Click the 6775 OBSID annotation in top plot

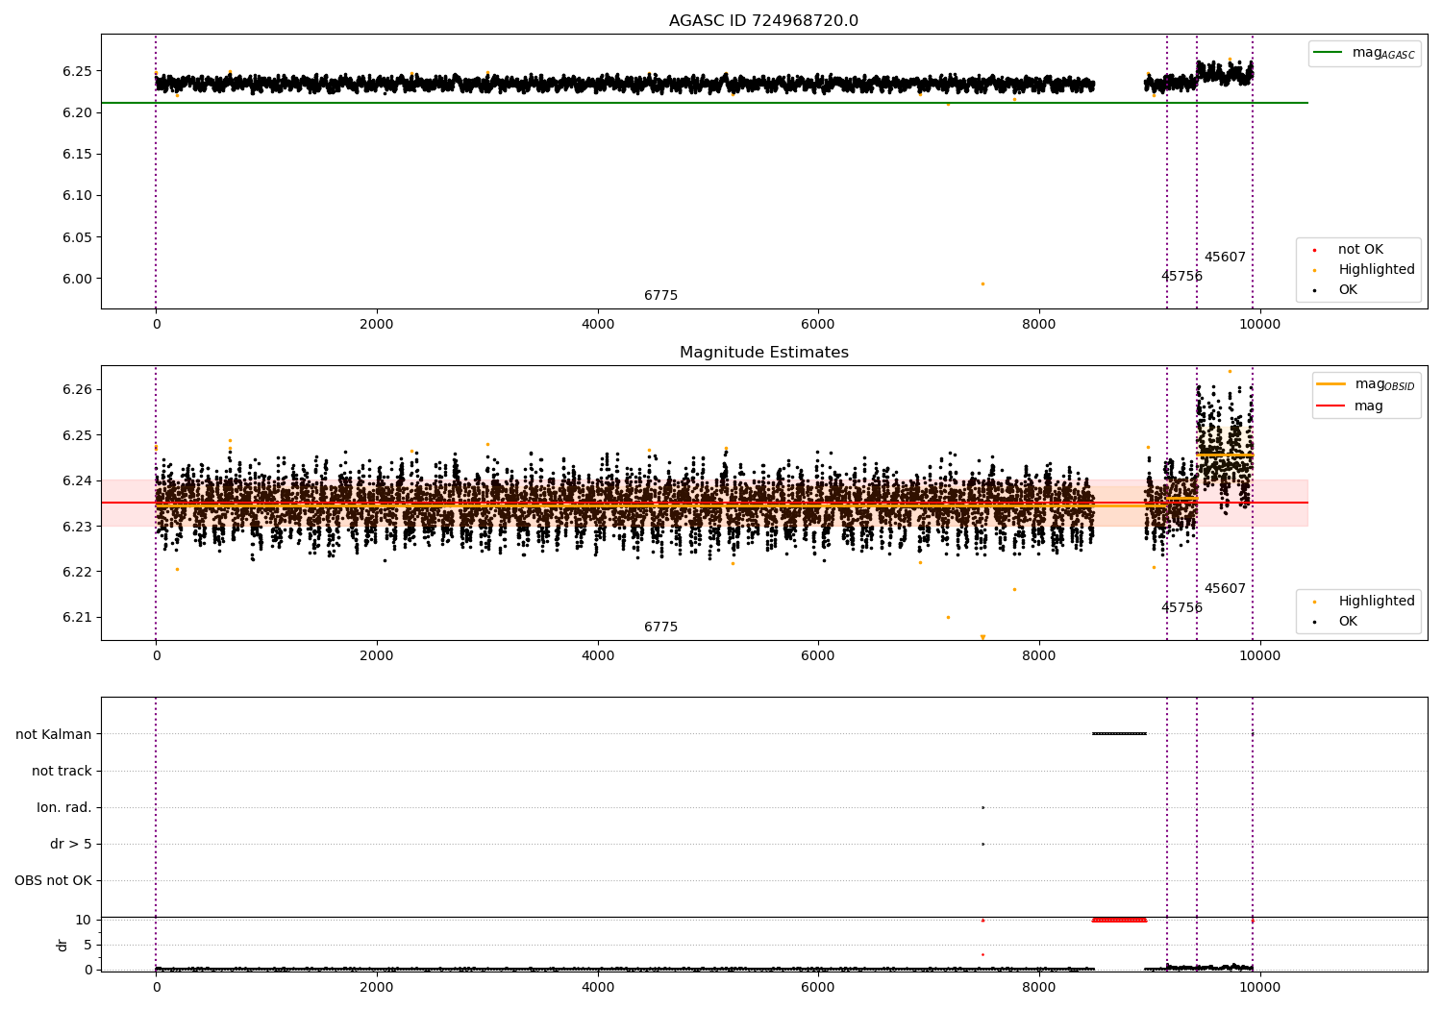tap(660, 296)
